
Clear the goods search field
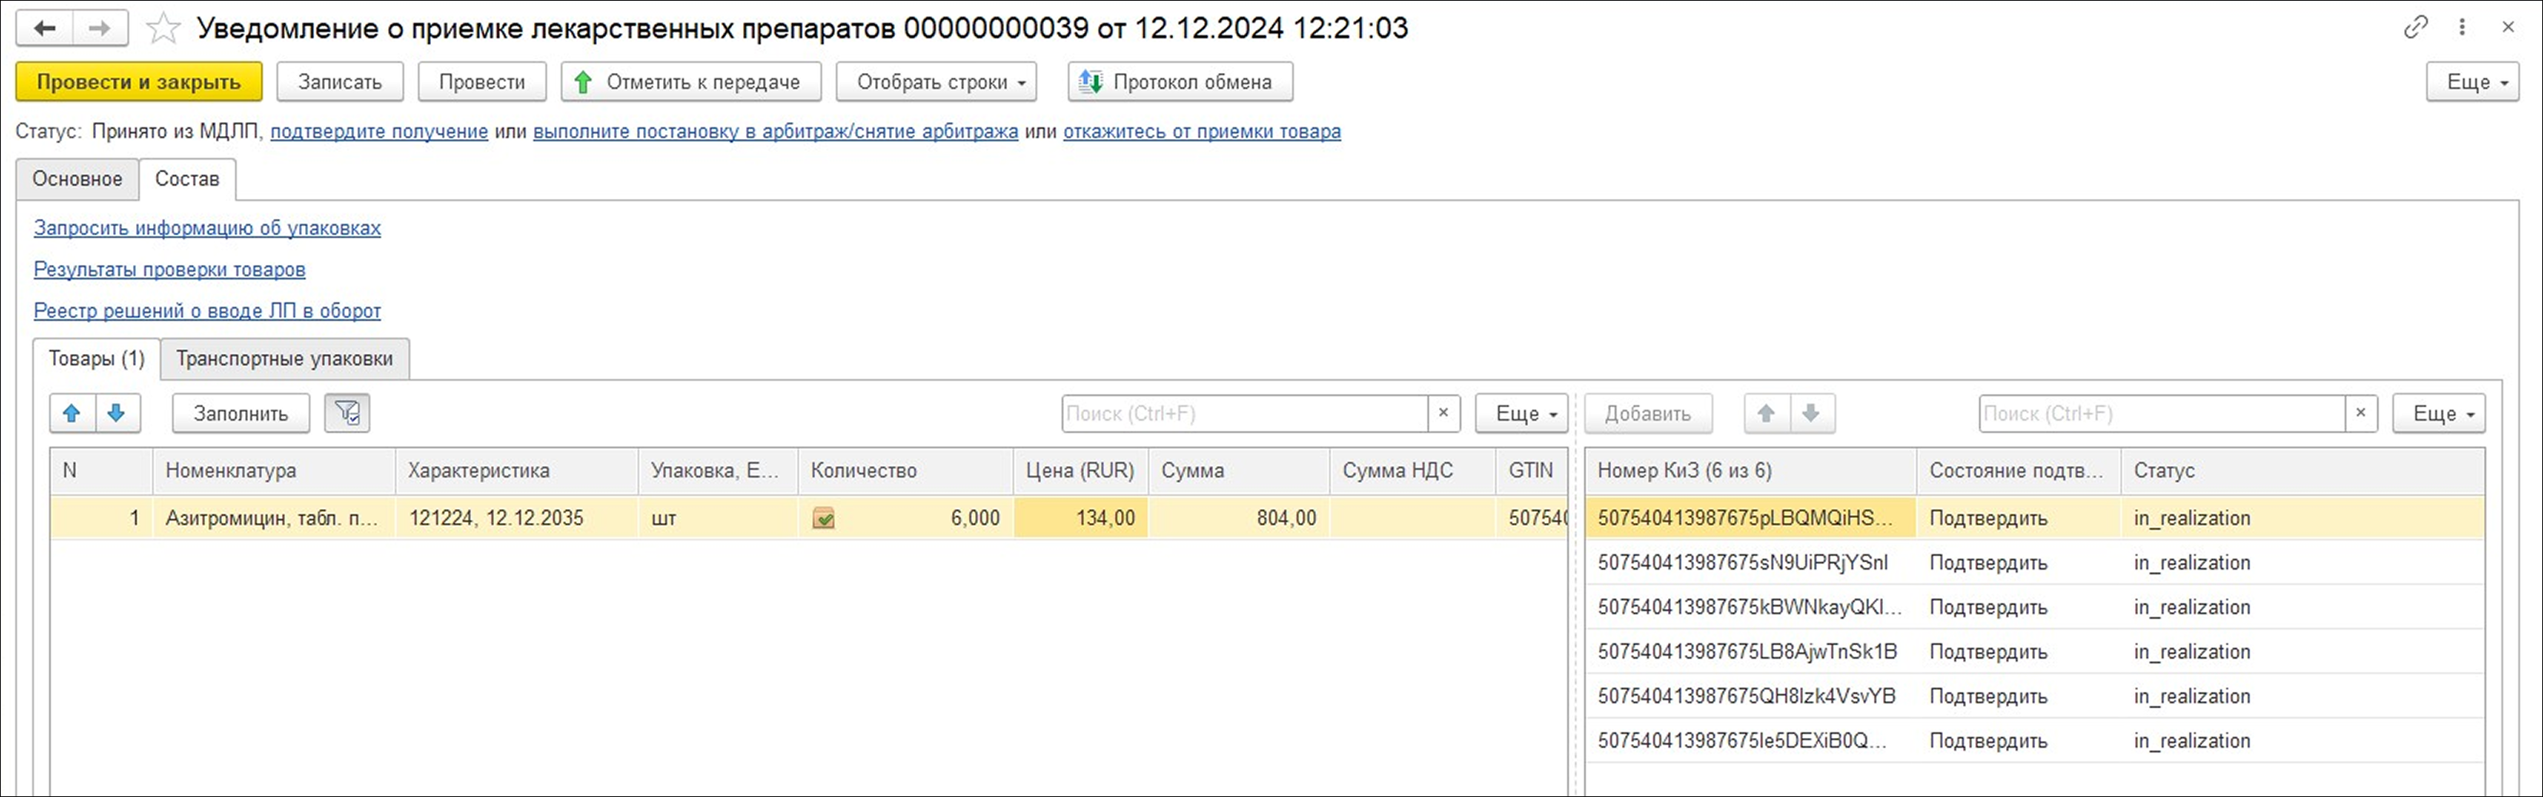pos(1444,413)
